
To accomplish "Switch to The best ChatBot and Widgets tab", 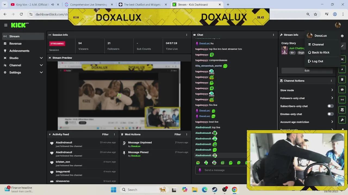I will pyautogui.click(x=142, y=5).
